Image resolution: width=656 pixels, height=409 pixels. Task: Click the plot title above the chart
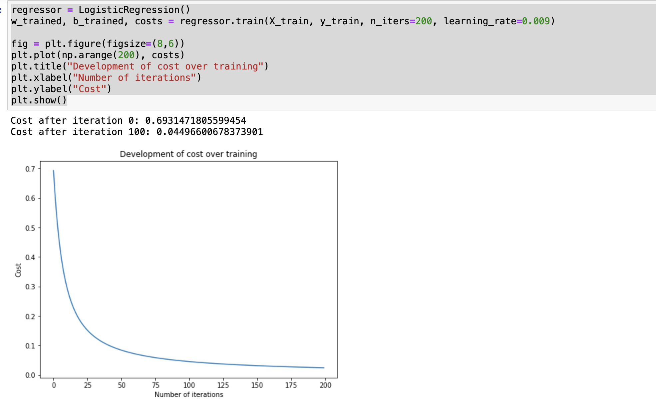(x=188, y=154)
